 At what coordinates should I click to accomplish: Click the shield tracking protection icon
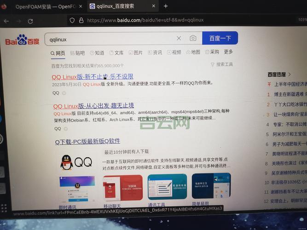72,20
